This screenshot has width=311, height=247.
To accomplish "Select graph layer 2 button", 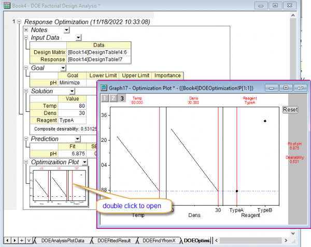I will pos(112,98).
